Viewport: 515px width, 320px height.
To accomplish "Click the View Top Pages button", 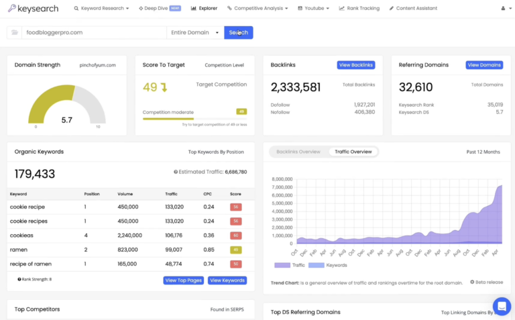I will pyautogui.click(x=183, y=280).
